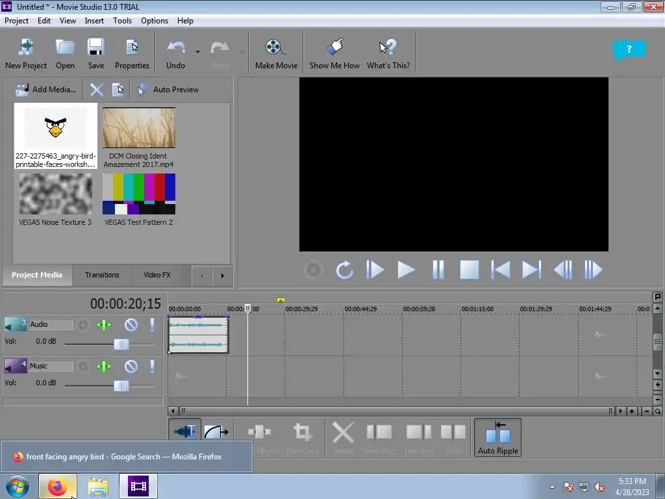Open a project with the Open icon
The height and width of the screenshot is (499, 665).
click(x=66, y=53)
